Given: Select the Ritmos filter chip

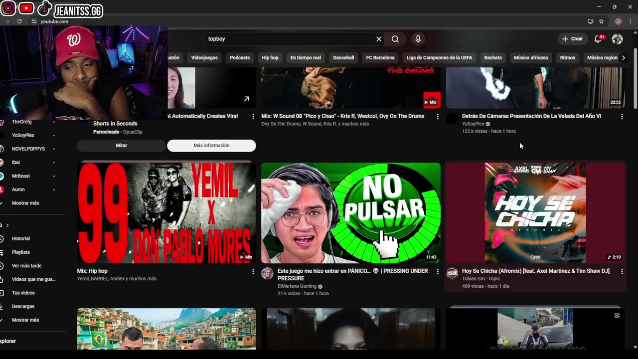Looking at the screenshot, I should 567,58.
